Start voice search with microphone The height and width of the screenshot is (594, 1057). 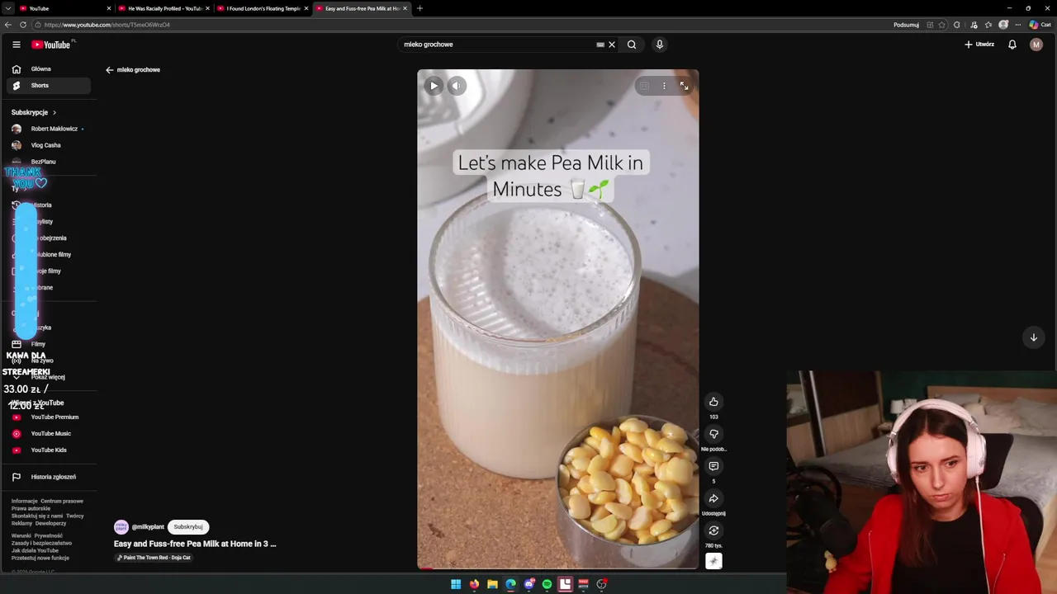659,45
